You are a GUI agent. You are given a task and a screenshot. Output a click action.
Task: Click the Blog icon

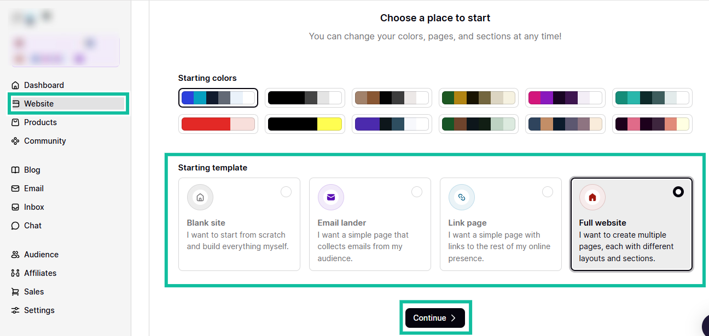pos(16,169)
